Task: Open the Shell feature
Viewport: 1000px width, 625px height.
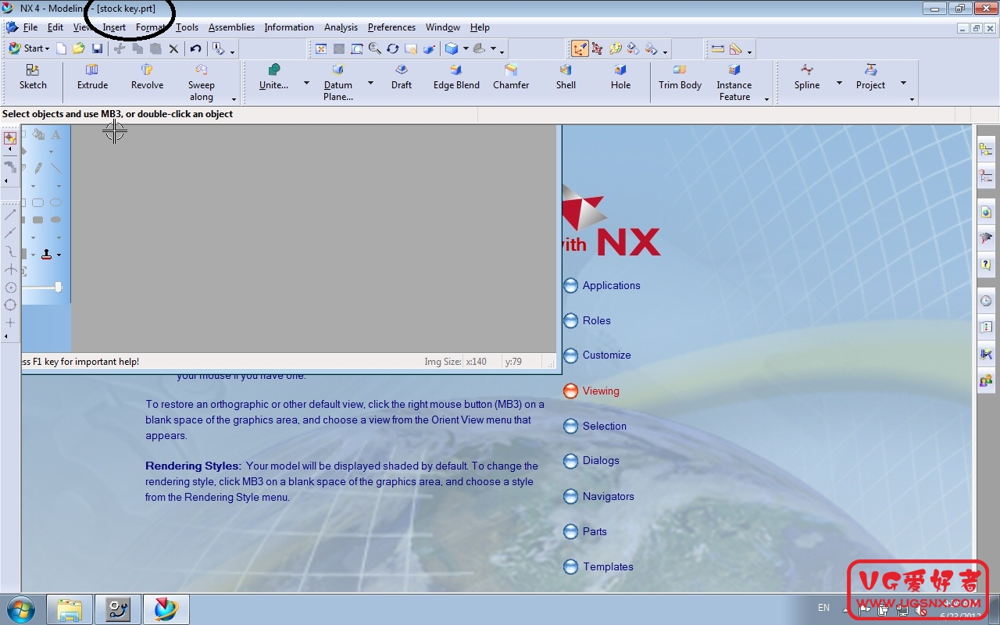Action: click(x=566, y=77)
